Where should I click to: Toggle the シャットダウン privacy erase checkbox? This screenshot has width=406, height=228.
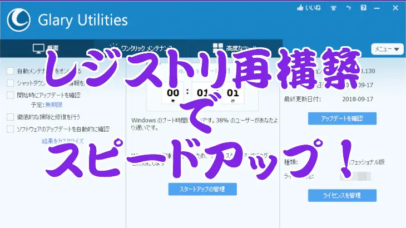[x=11, y=83]
